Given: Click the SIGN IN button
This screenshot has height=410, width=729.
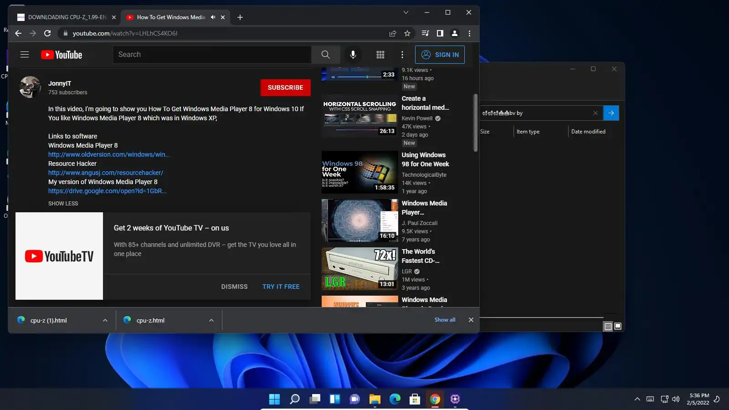Looking at the screenshot, I should [440, 55].
